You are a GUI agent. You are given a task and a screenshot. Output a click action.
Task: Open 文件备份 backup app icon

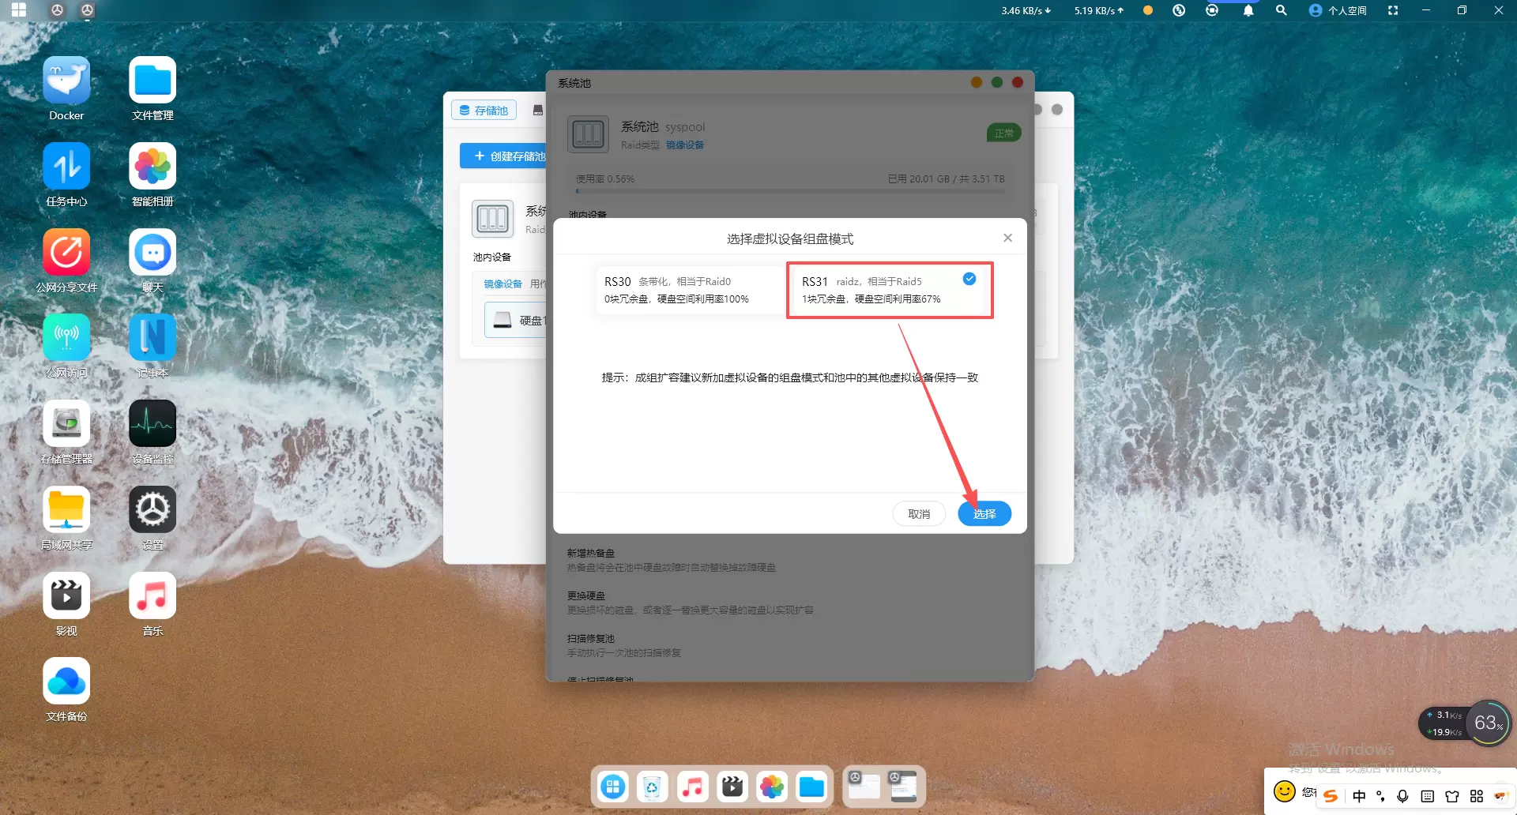pos(66,682)
